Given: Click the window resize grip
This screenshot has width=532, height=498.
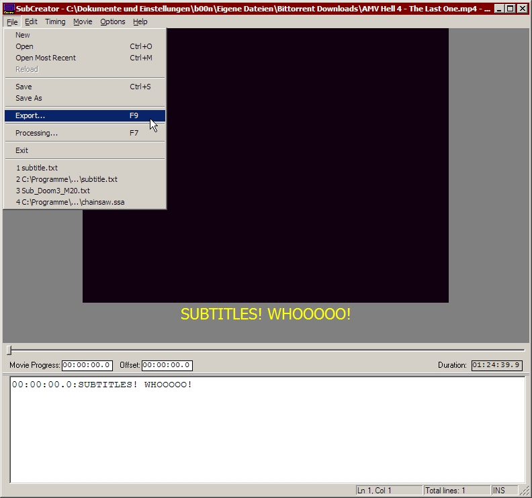Looking at the screenshot, I should point(525,491).
